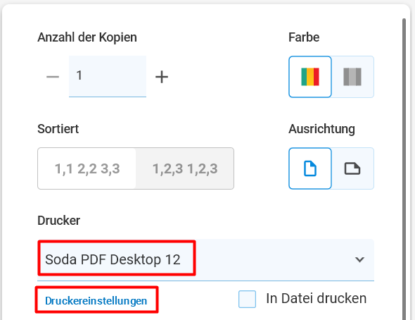Expand the printer list via chevron arrow
The width and height of the screenshot is (415, 320).
pos(359,259)
